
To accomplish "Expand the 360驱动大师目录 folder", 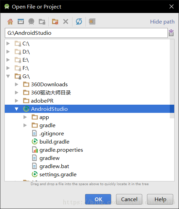I will [16, 92].
